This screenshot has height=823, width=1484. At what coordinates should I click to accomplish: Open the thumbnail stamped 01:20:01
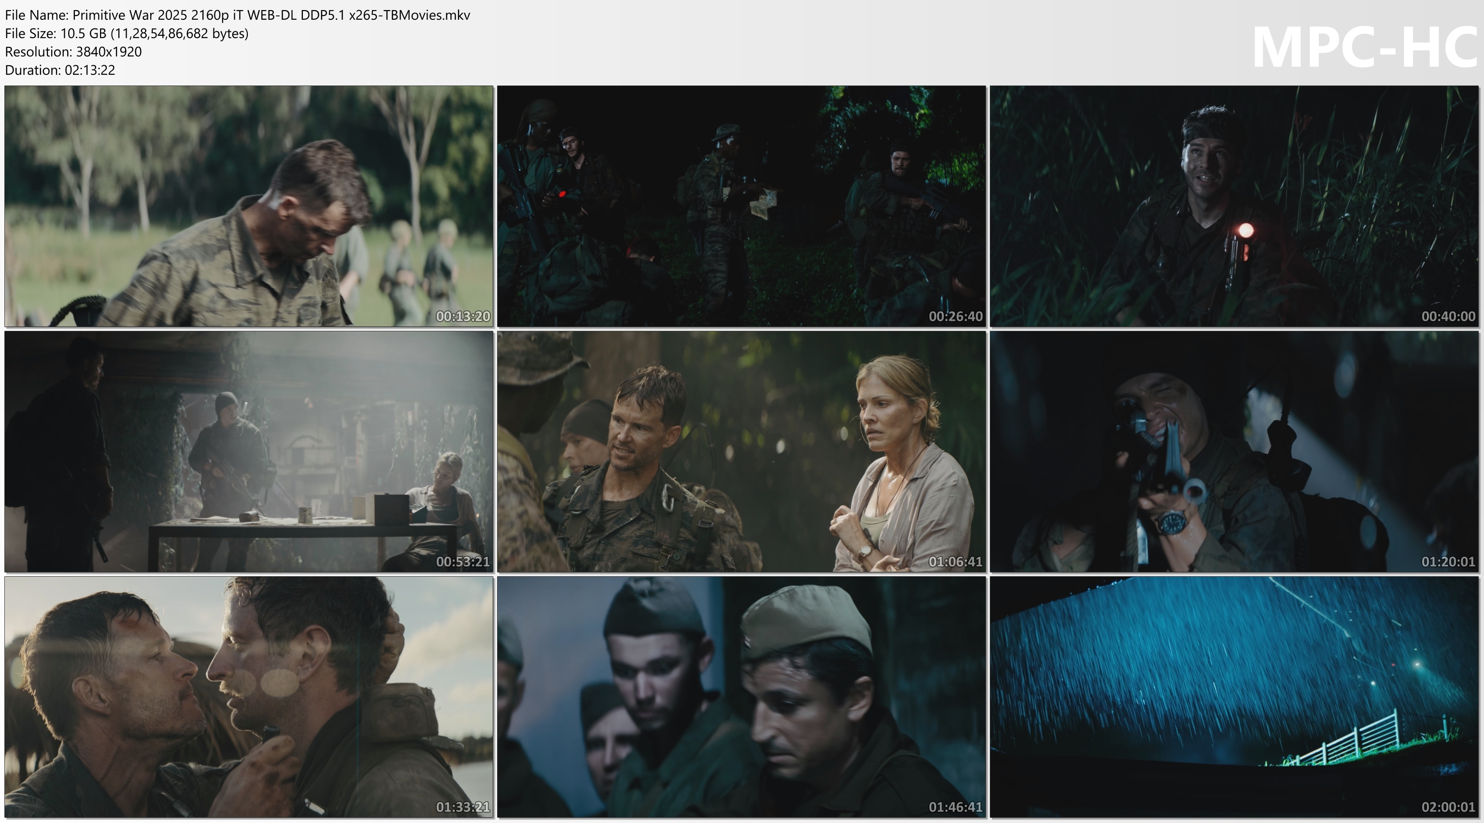(1234, 452)
